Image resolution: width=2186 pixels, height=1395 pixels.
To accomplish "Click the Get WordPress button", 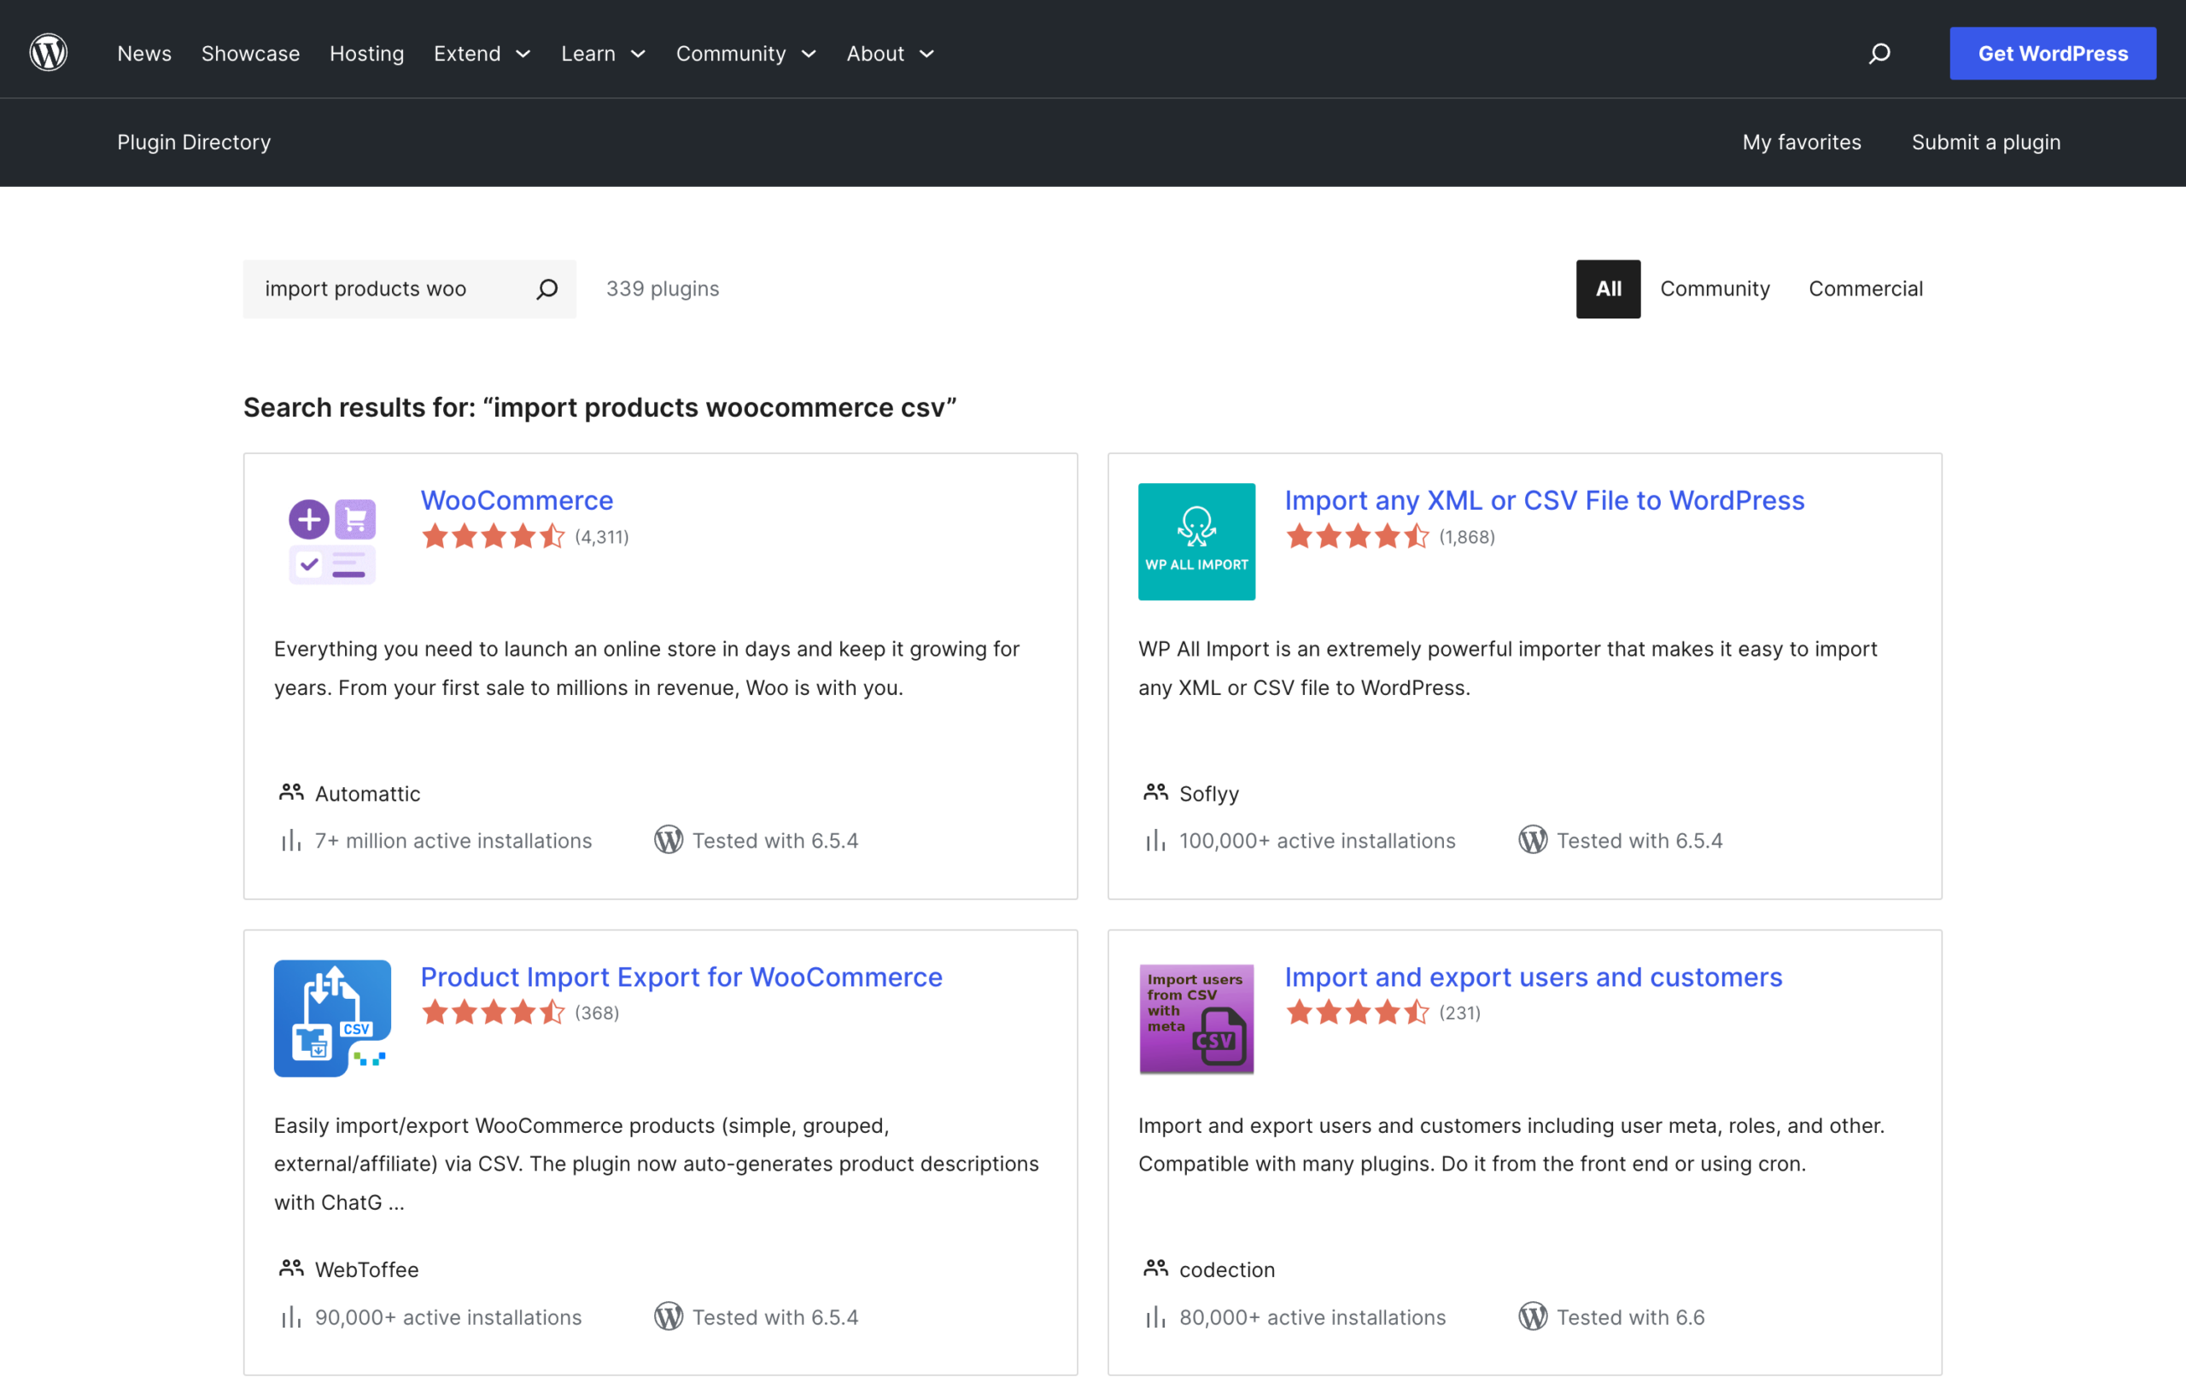I will [2054, 53].
